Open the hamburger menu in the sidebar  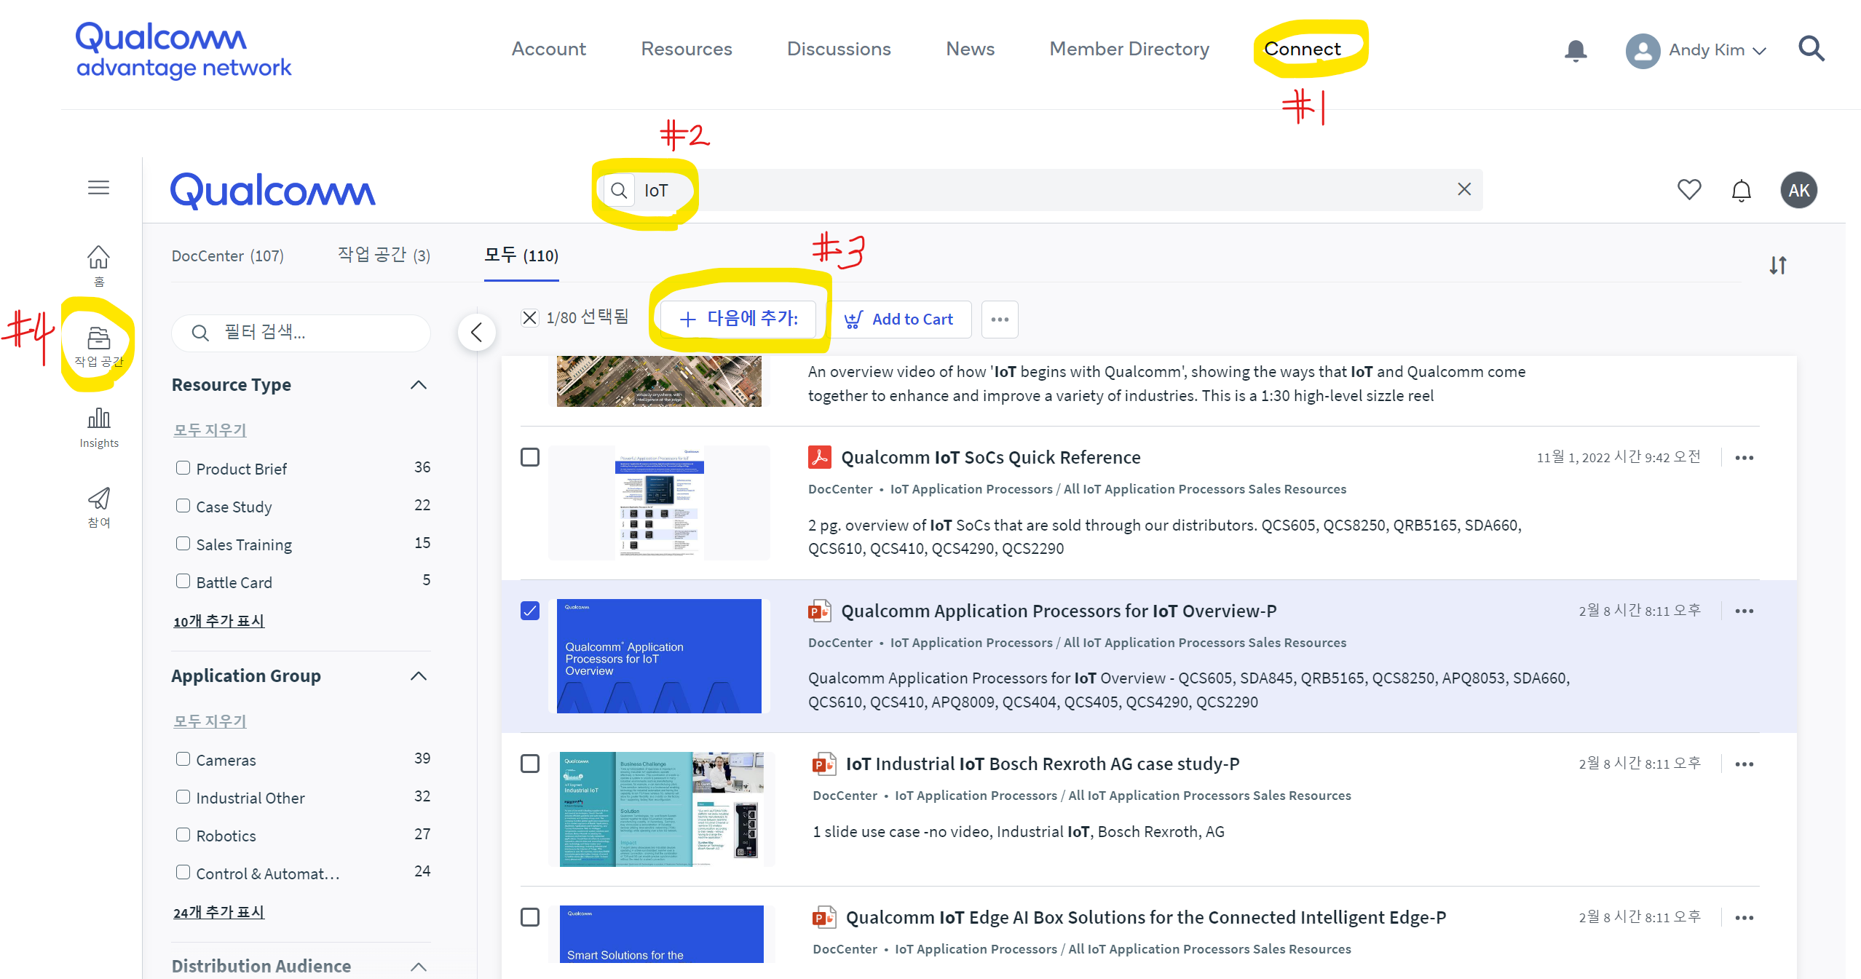click(99, 188)
